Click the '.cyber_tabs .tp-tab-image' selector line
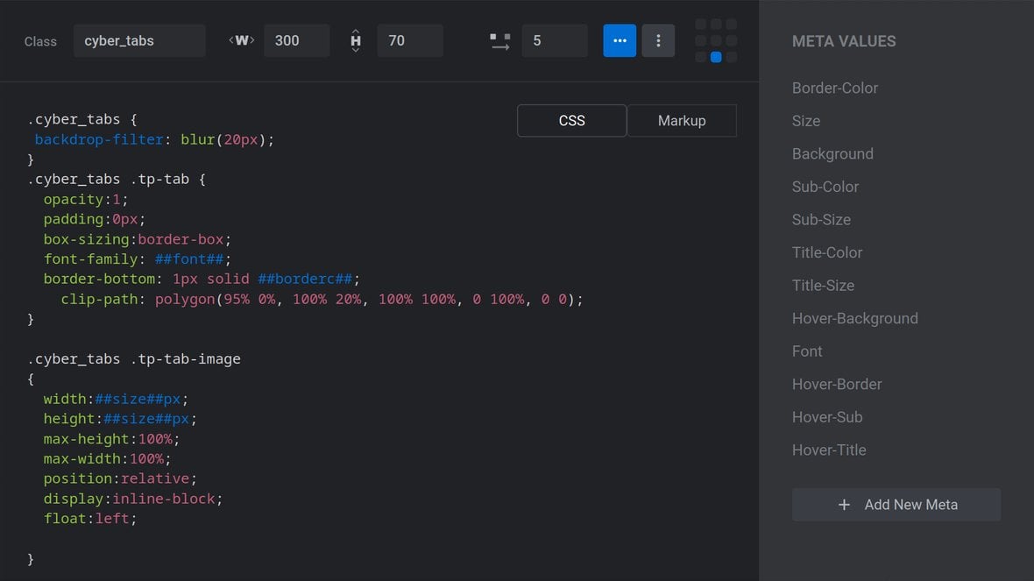This screenshot has width=1034, height=581. coord(134,359)
